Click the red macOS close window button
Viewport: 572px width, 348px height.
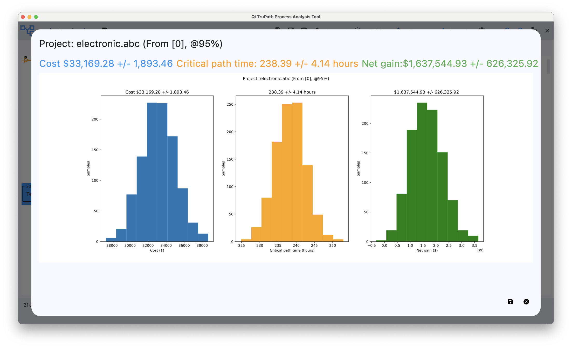coord(23,17)
